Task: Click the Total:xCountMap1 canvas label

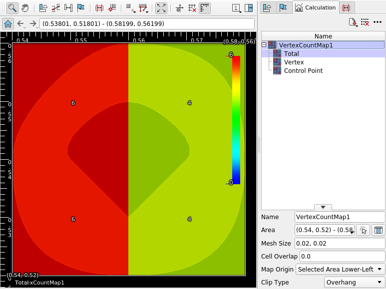Action: click(39, 283)
